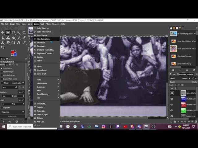Select the Crop tool
This screenshot has width=198, height=148.
coord(24,33)
